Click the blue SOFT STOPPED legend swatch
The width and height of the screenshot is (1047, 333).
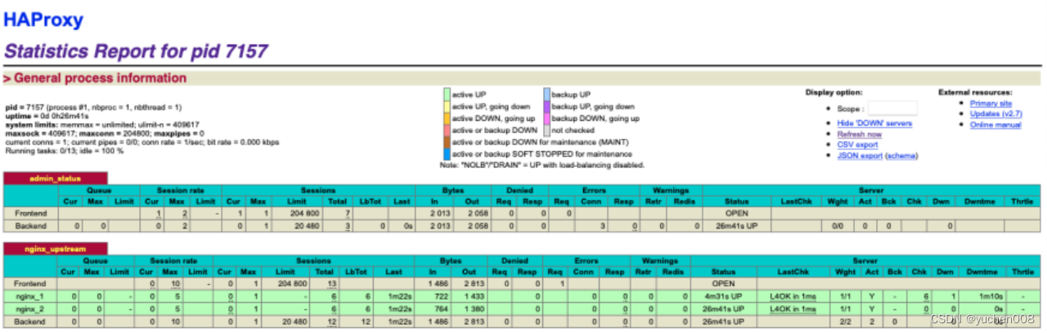tap(447, 153)
